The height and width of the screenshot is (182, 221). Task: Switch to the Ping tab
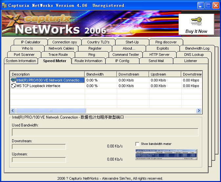click(92, 55)
